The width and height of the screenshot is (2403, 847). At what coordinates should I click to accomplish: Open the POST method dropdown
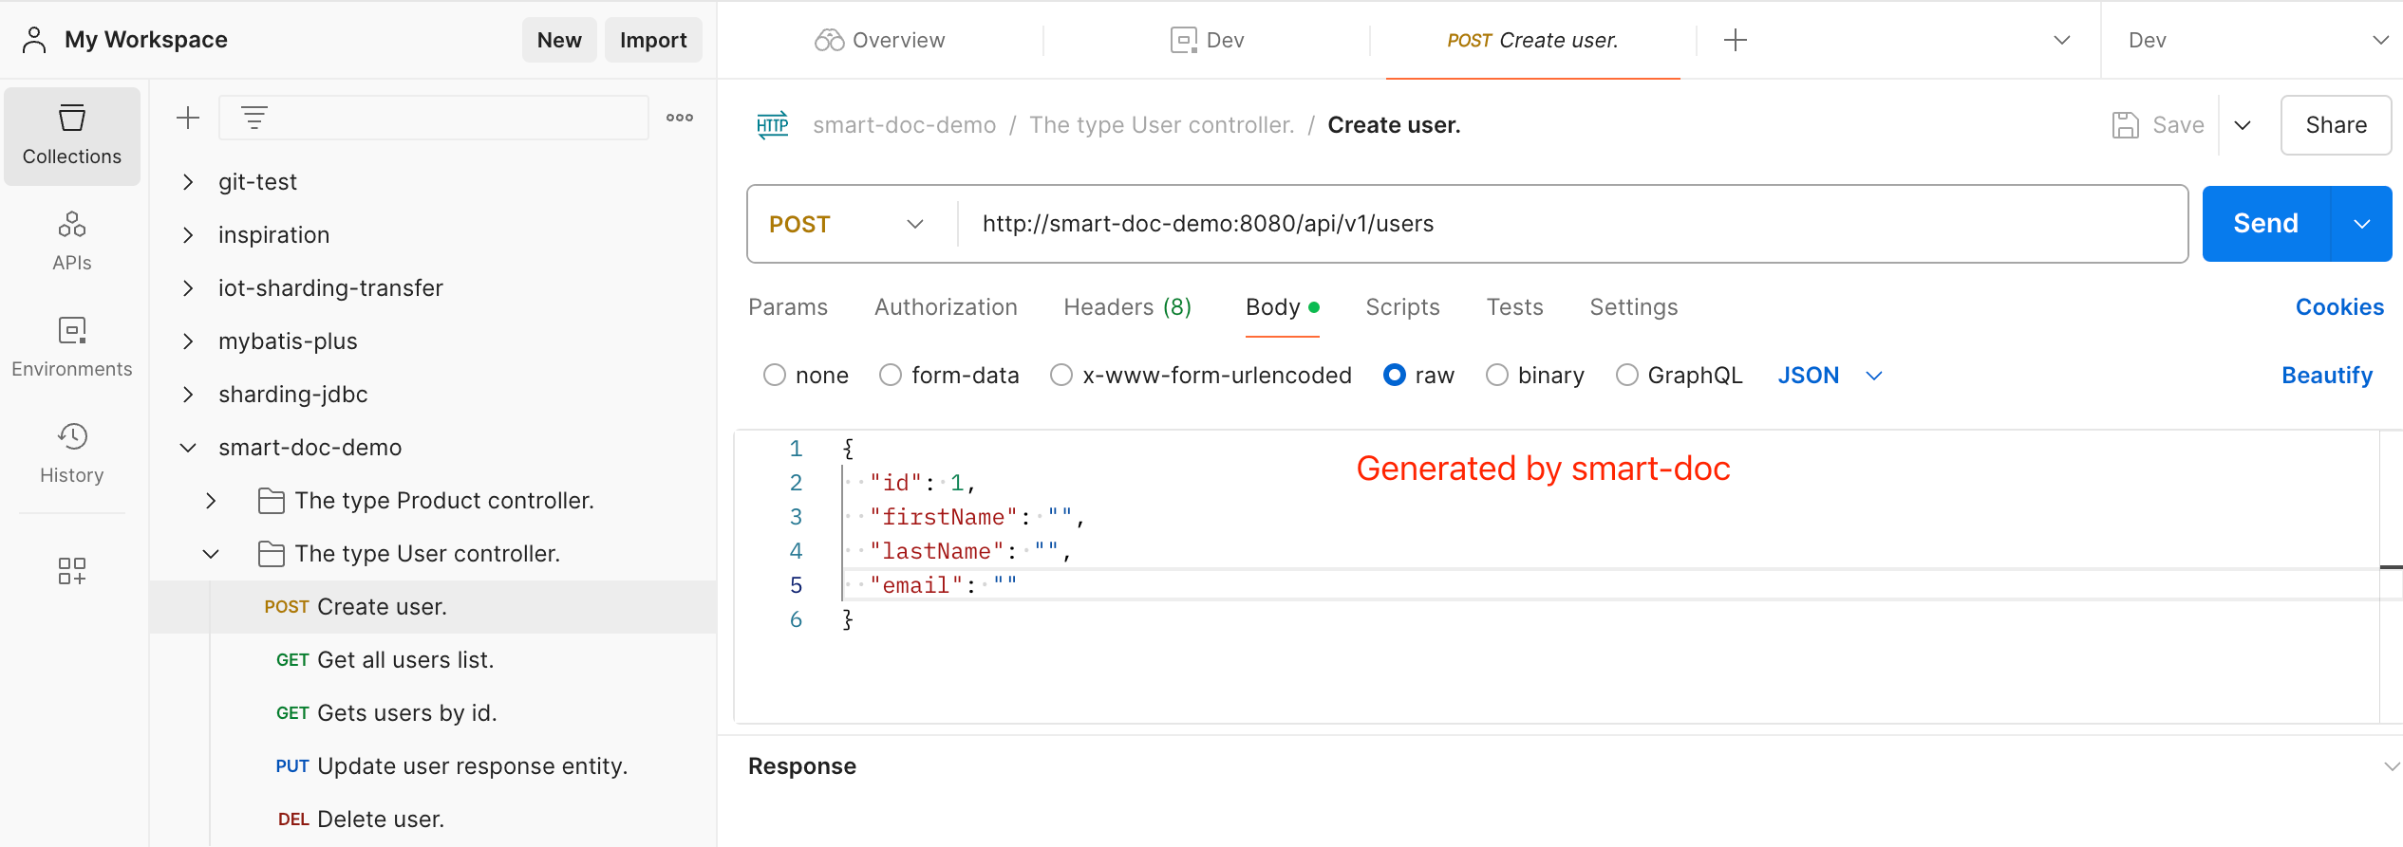(847, 224)
